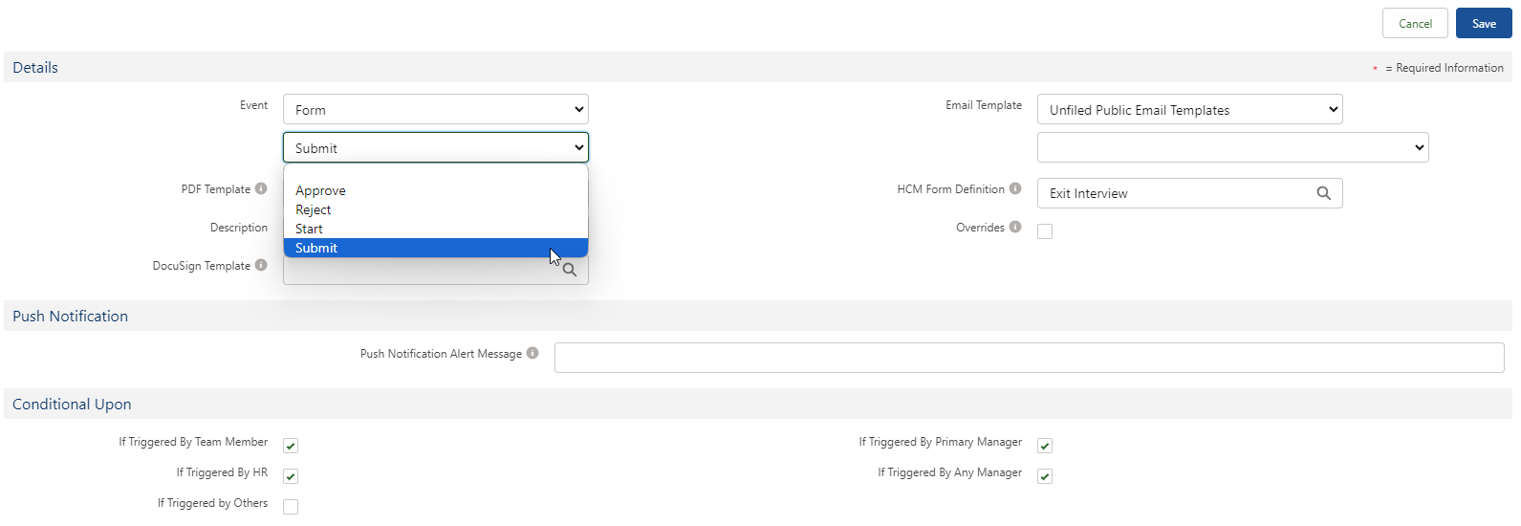Click the HCM Form Definition info icon
The image size is (1521, 526).
(1015, 189)
